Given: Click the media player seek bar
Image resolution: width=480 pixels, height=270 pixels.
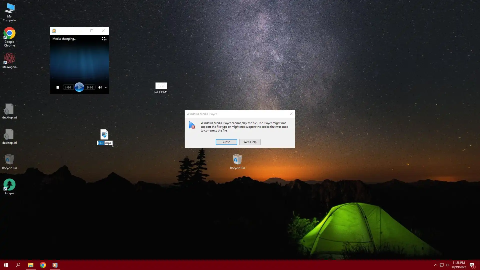Looking at the screenshot, I should click(79, 77).
